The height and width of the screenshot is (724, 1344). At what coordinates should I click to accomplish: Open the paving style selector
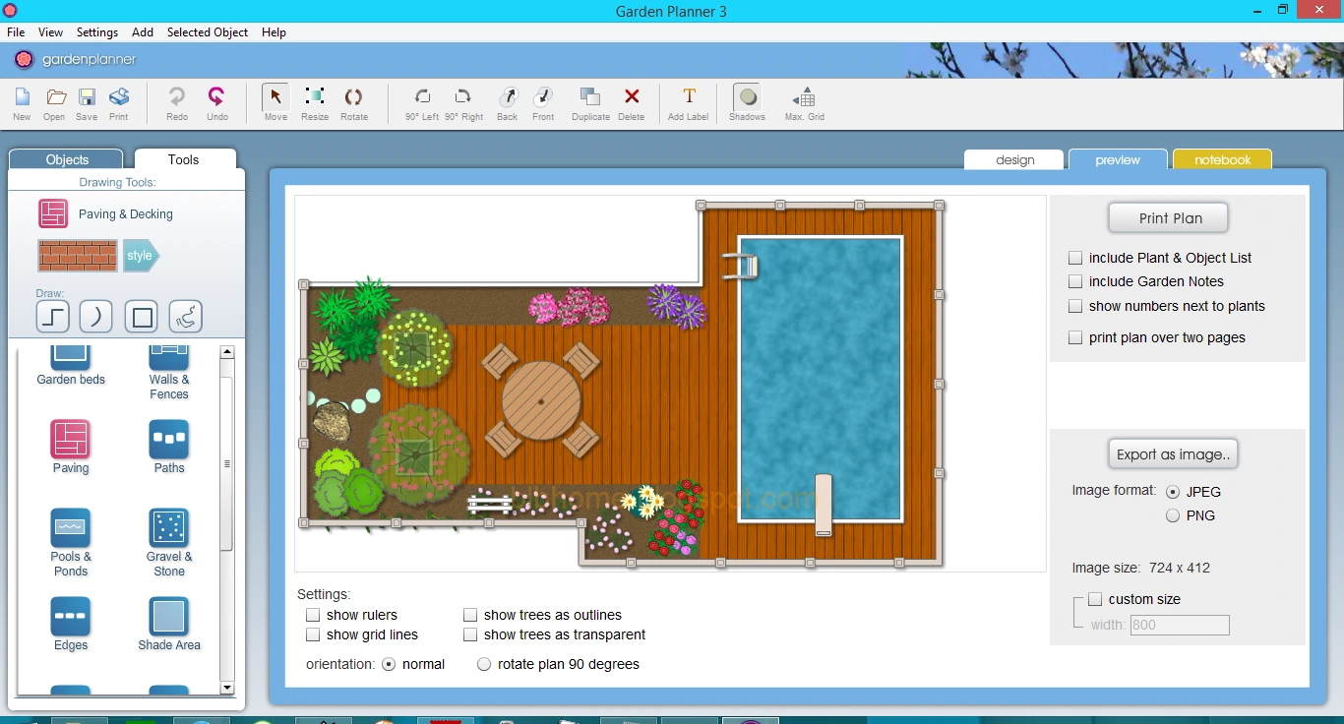(141, 256)
